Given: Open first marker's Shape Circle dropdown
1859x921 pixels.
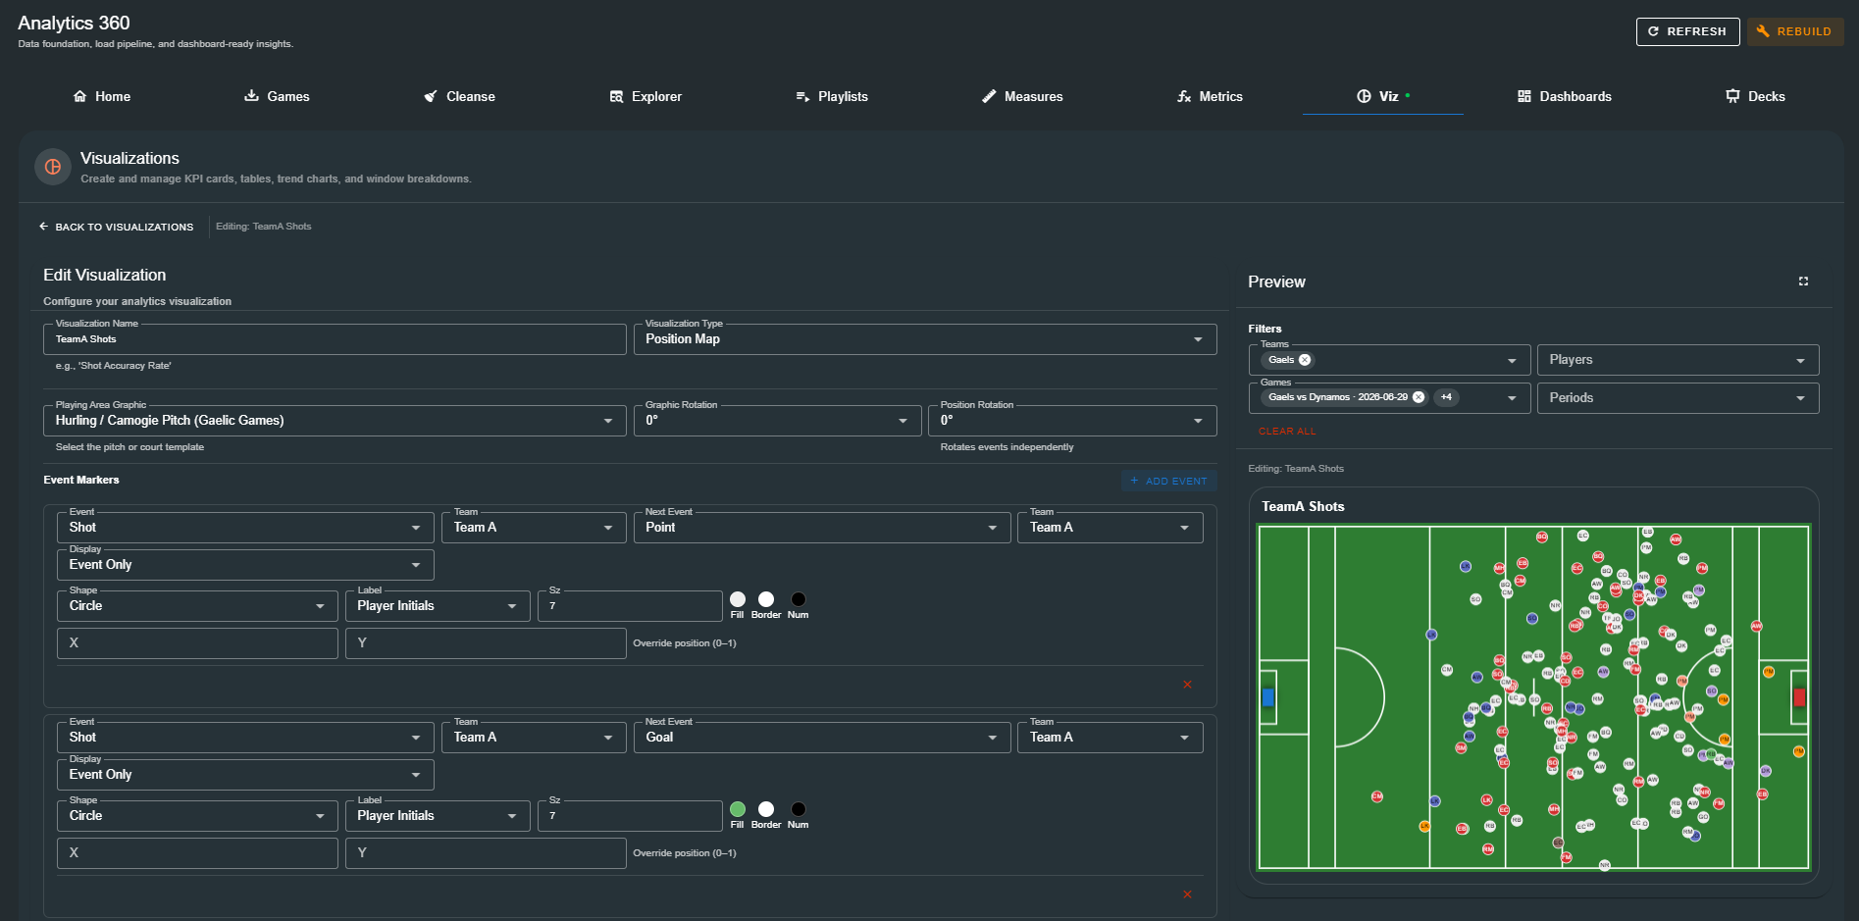Looking at the screenshot, I should 197,606.
